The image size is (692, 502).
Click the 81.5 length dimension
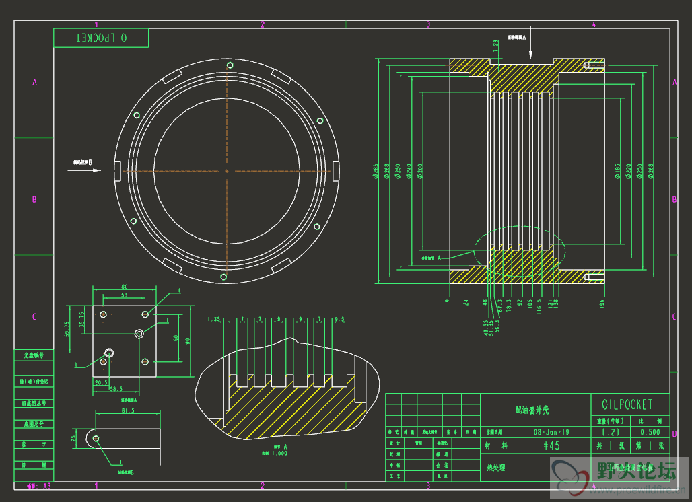click(128, 410)
